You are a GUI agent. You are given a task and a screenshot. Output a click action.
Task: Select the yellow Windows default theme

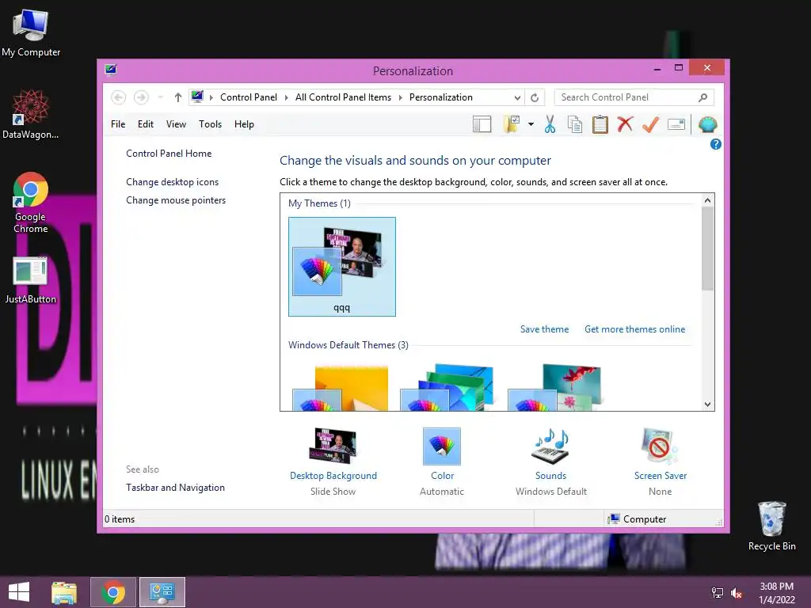(341, 388)
